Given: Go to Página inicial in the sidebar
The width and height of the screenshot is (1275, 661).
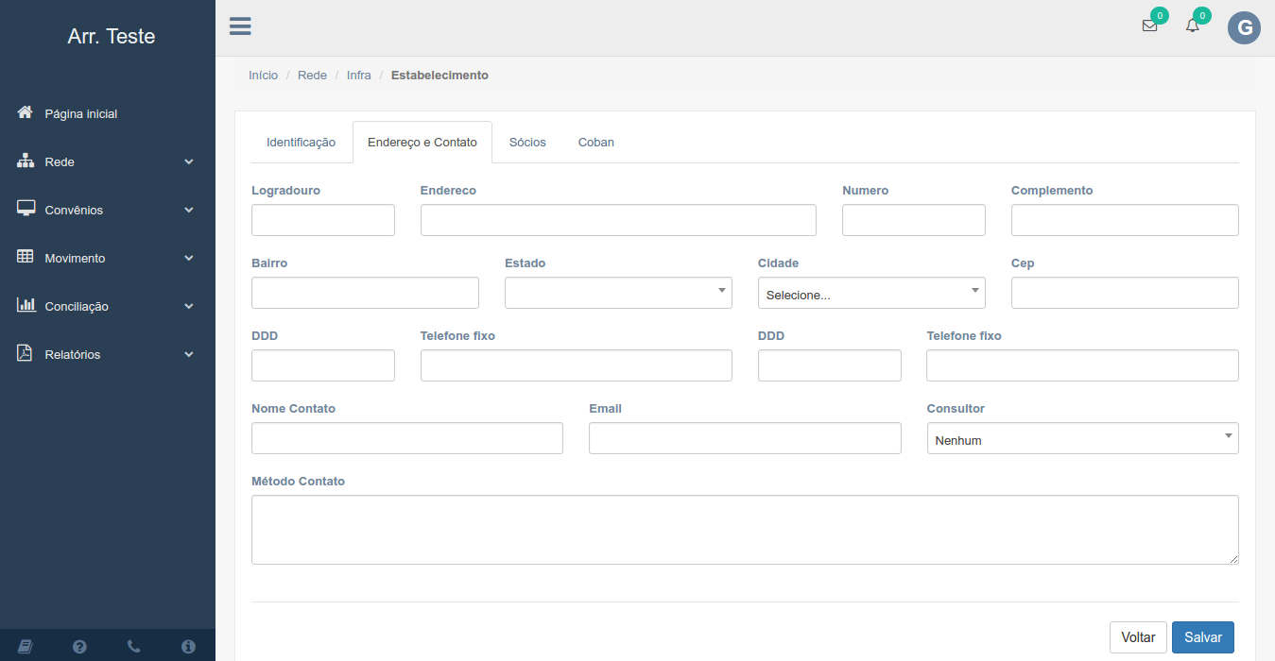Looking at the screenshot, I should [81, 113].
